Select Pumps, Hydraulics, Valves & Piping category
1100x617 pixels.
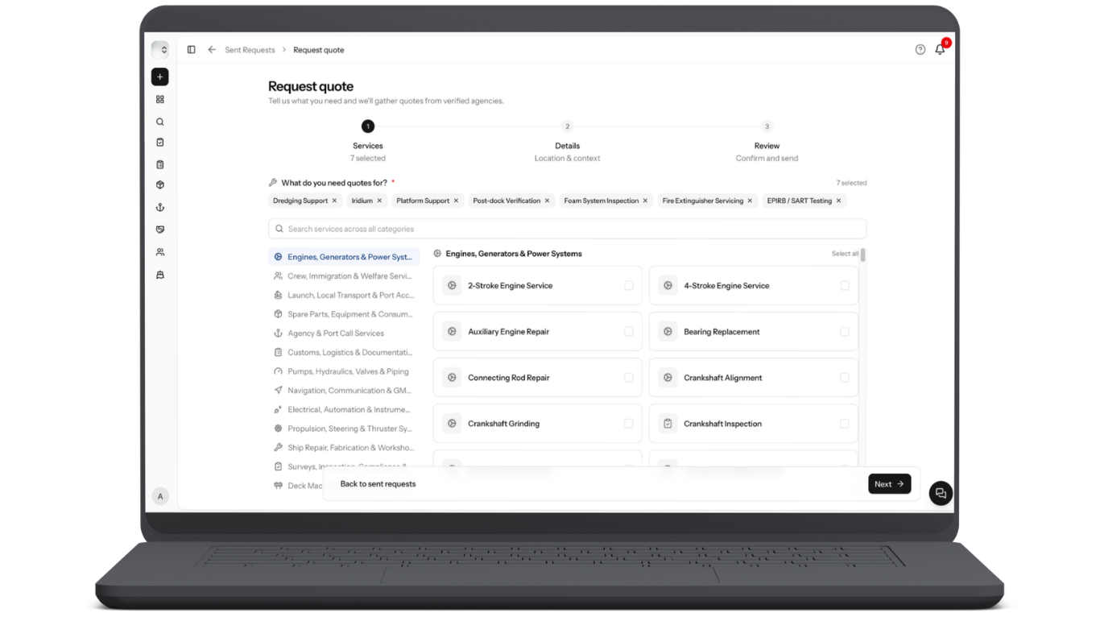tap(344, 371)
